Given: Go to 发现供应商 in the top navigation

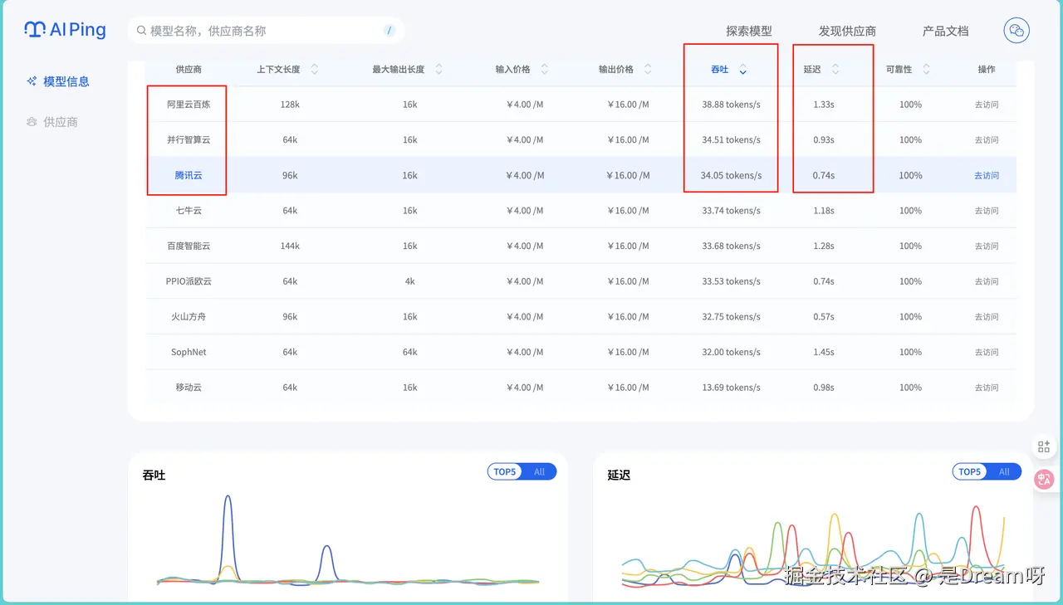Looking at the screenshot, I should coord(847,31).
